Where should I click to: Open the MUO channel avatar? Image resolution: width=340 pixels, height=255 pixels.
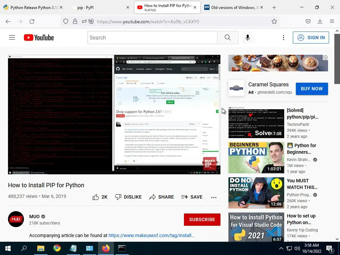(x=16, y=219)
